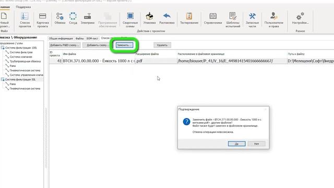Select Система клапанов tree item

coord(21,57)
